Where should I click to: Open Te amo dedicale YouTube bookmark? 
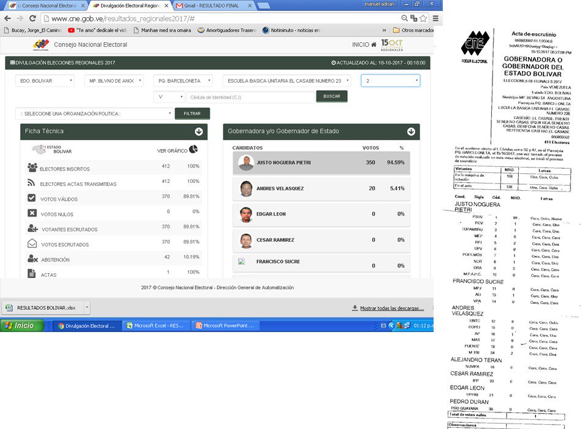(x=98, y=31)
